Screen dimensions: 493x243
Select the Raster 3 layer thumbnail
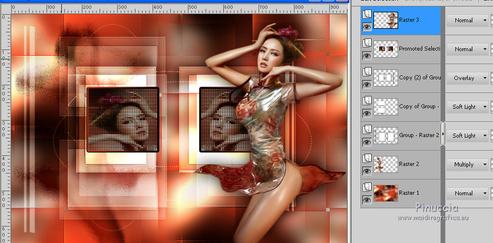pos(386,21)
